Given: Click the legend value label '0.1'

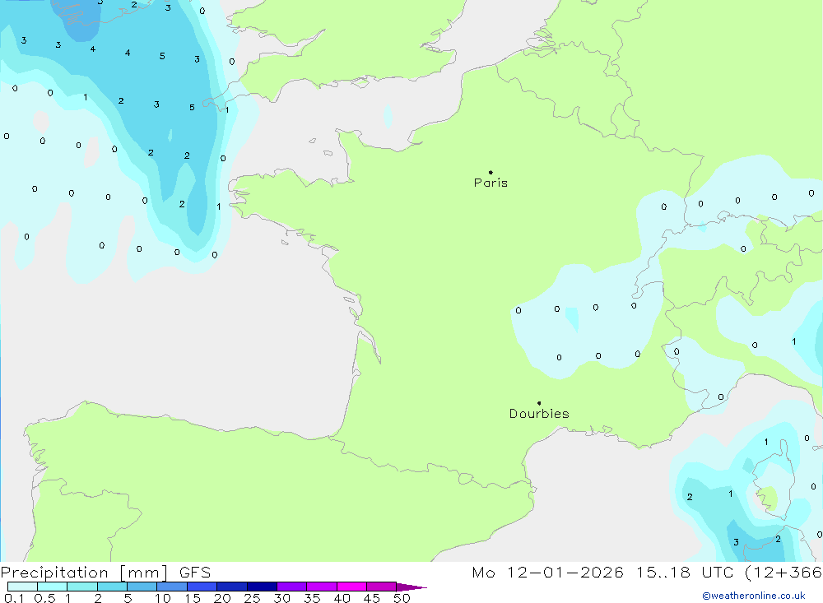Looking at the screenshot, I should tap(14, 598).
